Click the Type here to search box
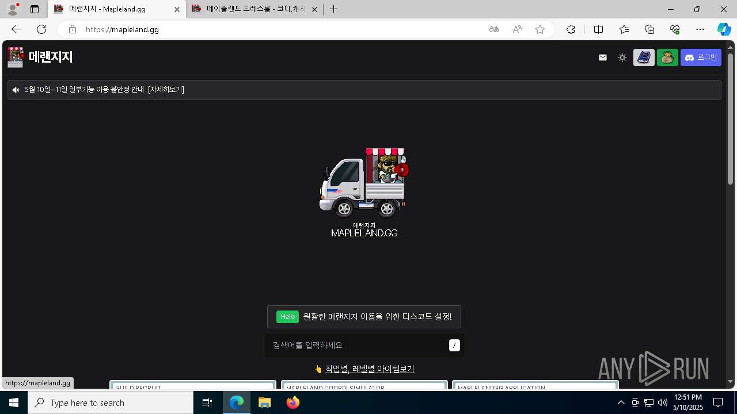 click(111, 402)
